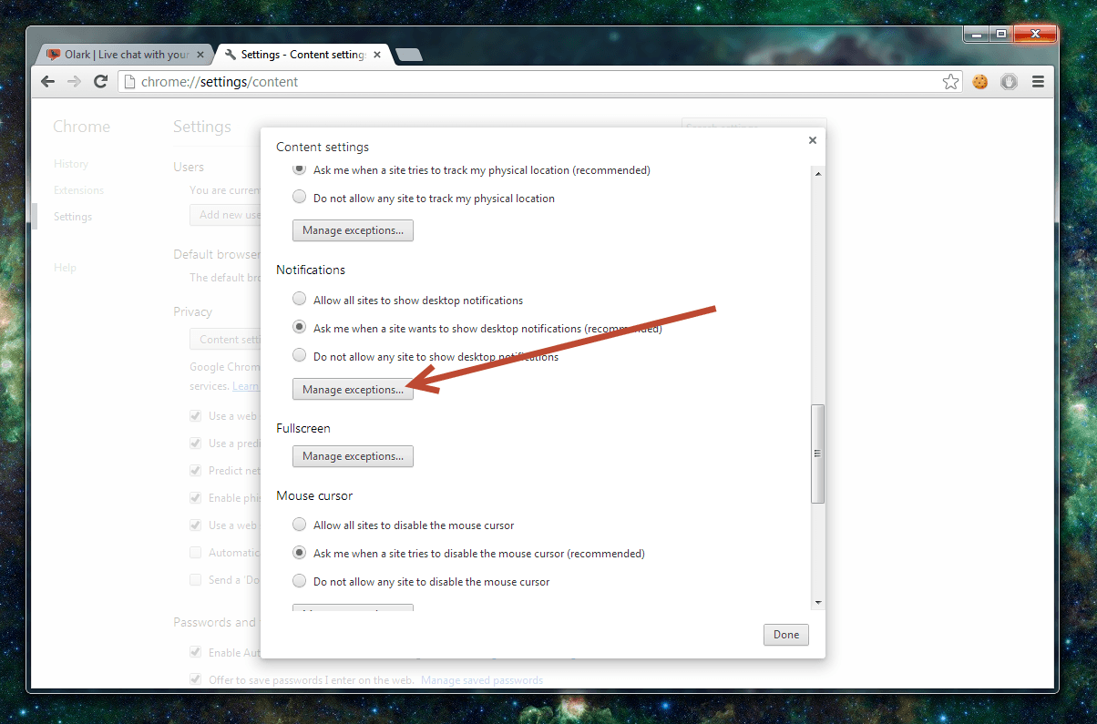
Task: Close the Olark tab
Action: (200, 55)
